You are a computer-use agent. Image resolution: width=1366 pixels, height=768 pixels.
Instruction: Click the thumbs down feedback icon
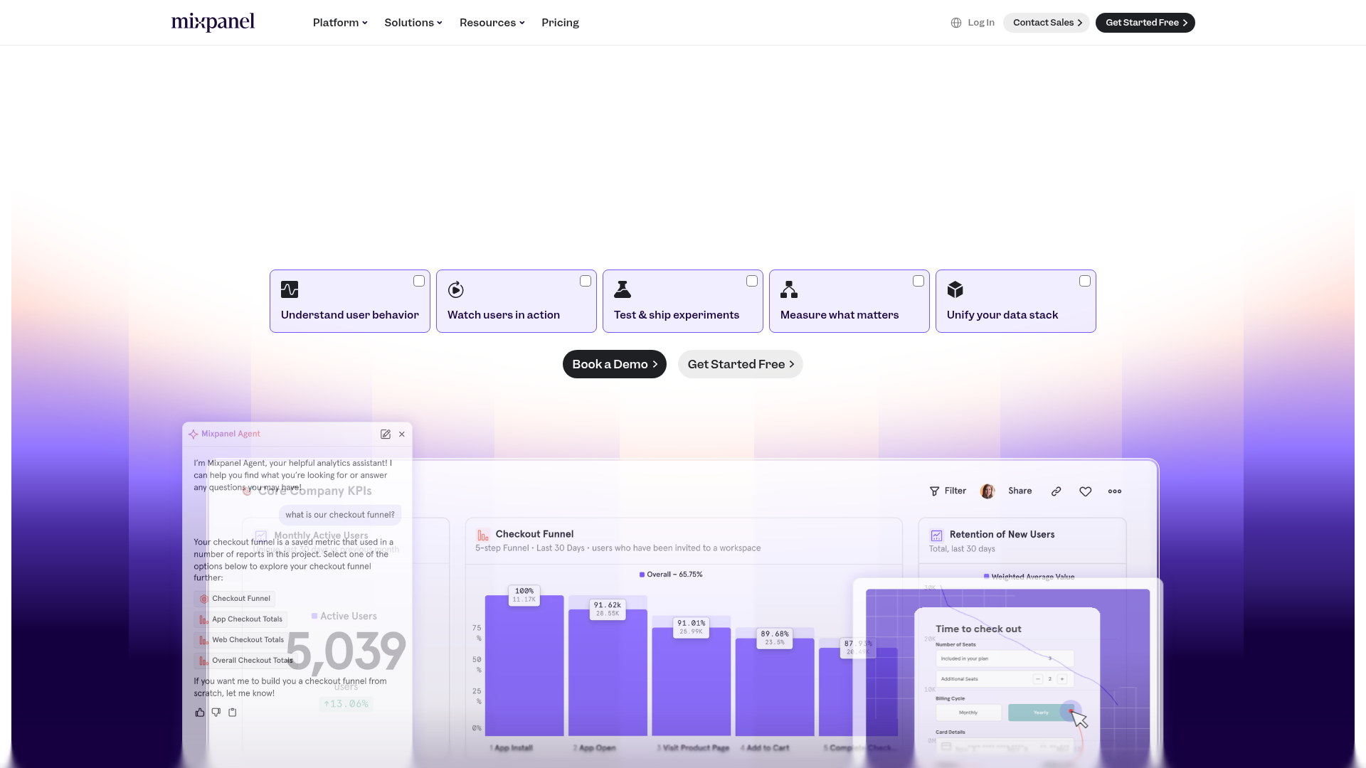tap(216, 712)
